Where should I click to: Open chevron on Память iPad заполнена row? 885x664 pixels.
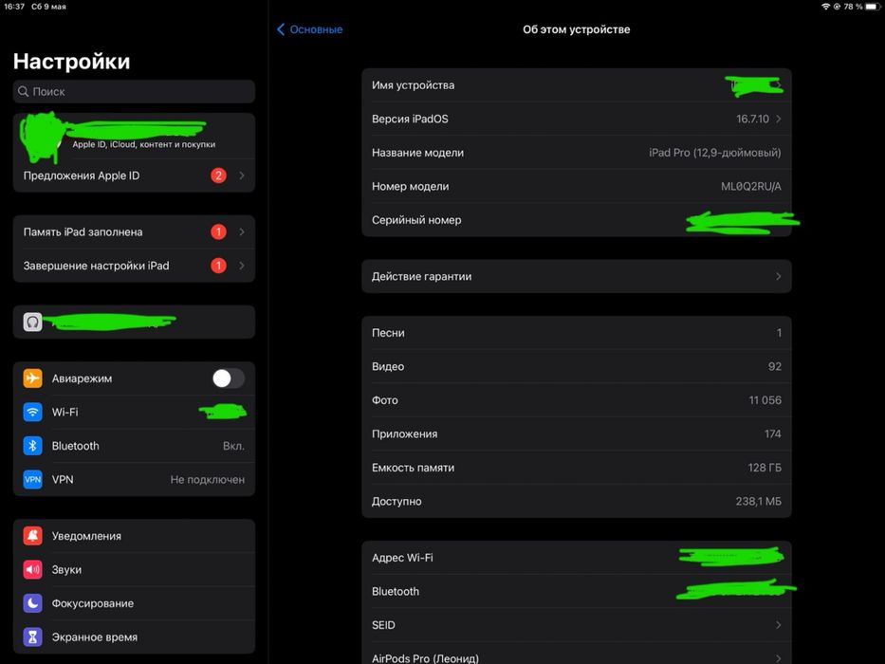242,232
